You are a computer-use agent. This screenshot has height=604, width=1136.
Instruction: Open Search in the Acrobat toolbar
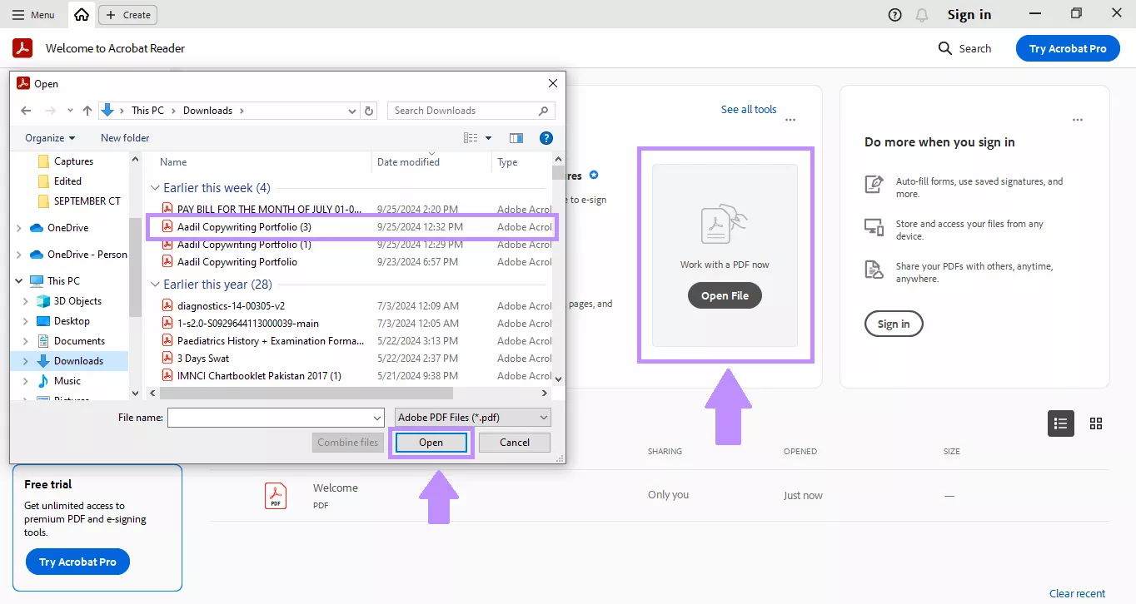[964, 48]
